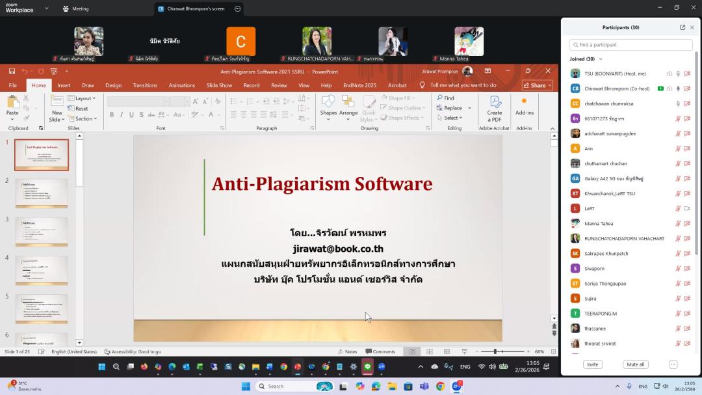
Task: Click the Invite button in Participants panel
Action: coord(592,364)
